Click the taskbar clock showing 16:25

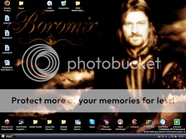pos(181,136)
